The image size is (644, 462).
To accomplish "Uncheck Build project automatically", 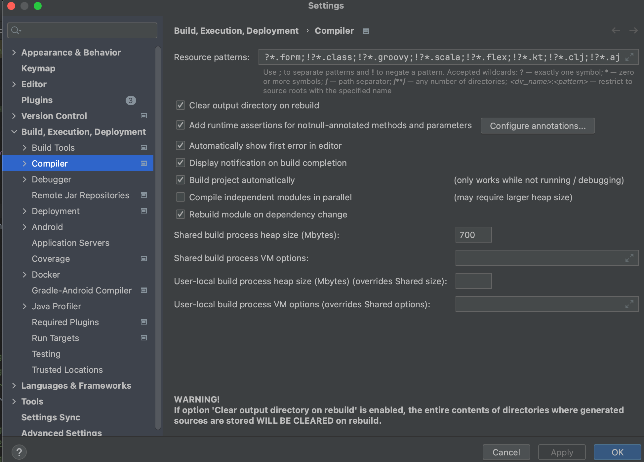I will [181, 180].
